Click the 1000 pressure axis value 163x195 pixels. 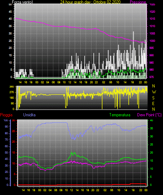pyautogui.click(x=153, y=41)
